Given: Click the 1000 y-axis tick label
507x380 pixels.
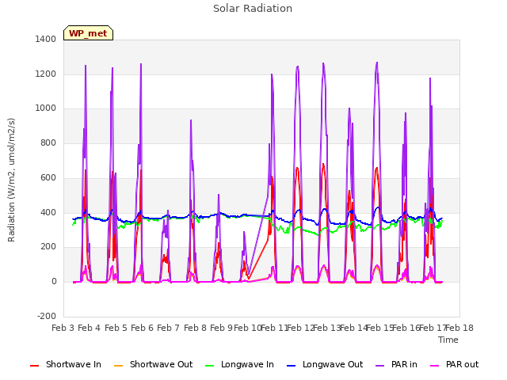Looking at the screenshot, I should (x=46, y=108).
